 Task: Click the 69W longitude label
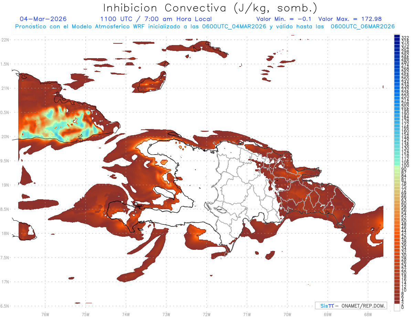pos(328,314)
